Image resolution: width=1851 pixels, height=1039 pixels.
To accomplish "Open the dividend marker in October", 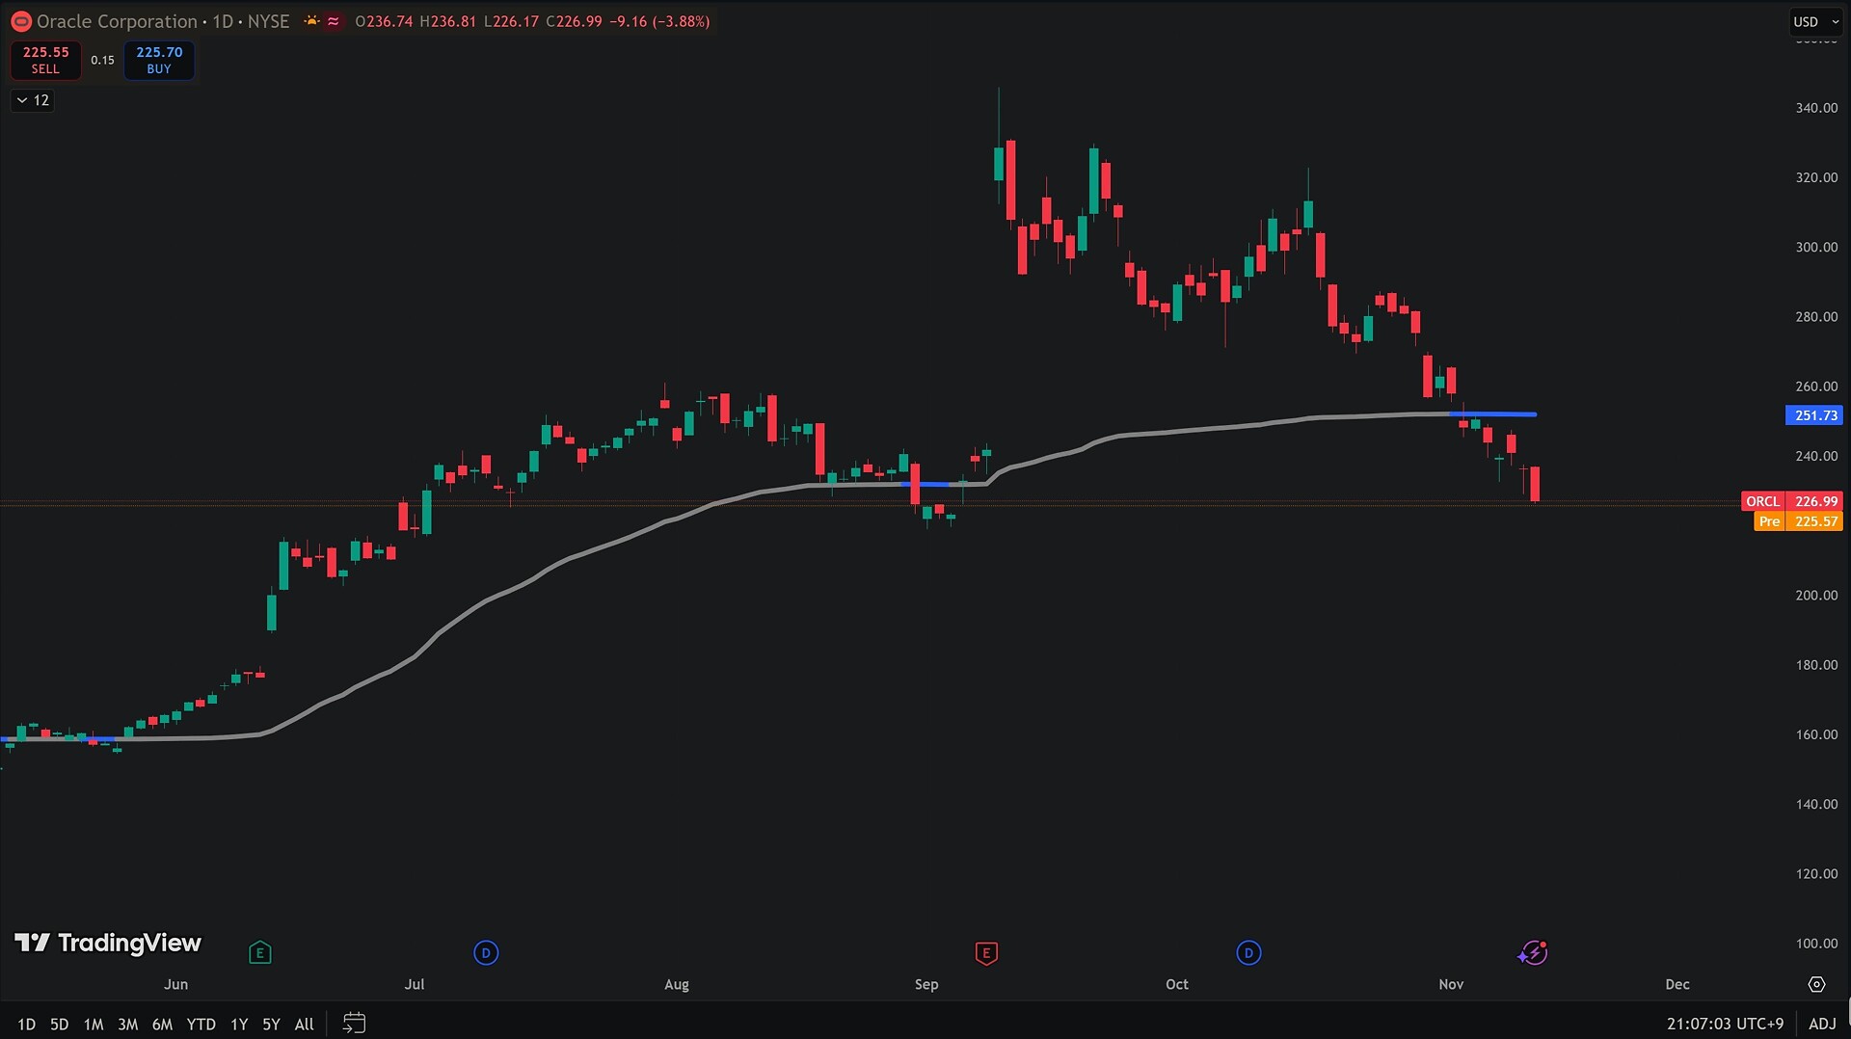I will pyautogui.click(x=1248, y=953).
